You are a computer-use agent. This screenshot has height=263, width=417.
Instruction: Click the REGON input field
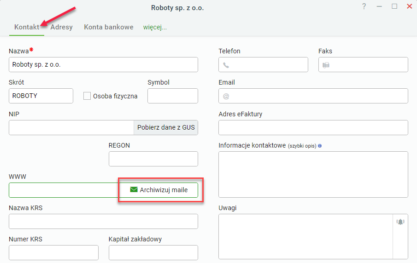click(153, 159)
